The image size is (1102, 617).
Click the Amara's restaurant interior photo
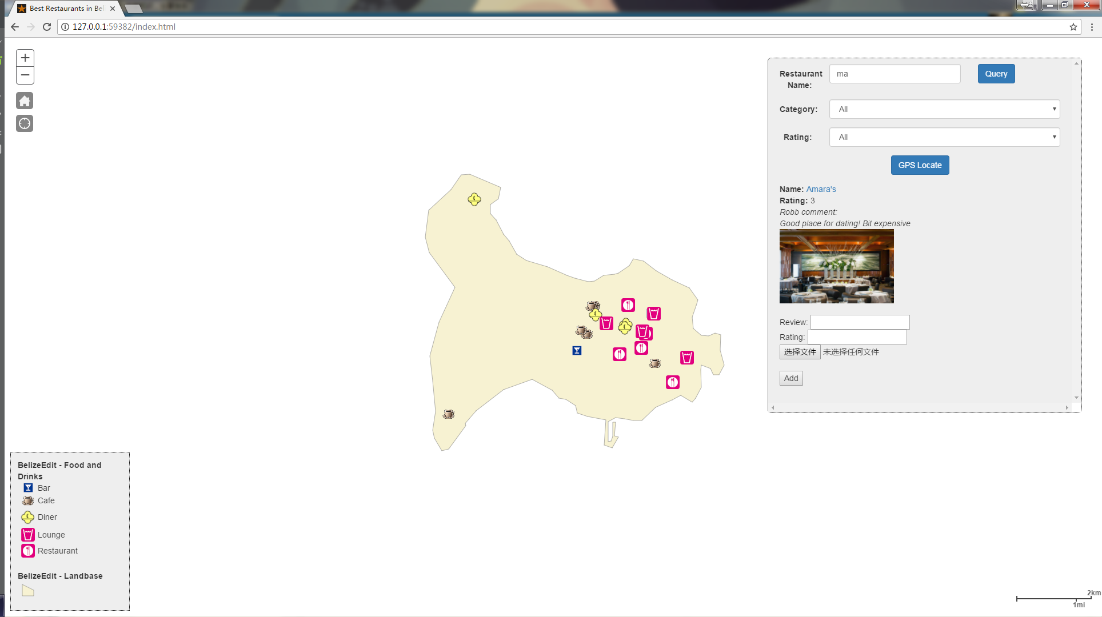coord(836,266)
